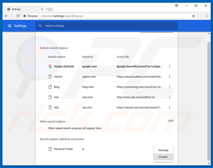This screenshot has width=213, height=168.
Task: Focus the Search settings field
Action: coord(106,26)
